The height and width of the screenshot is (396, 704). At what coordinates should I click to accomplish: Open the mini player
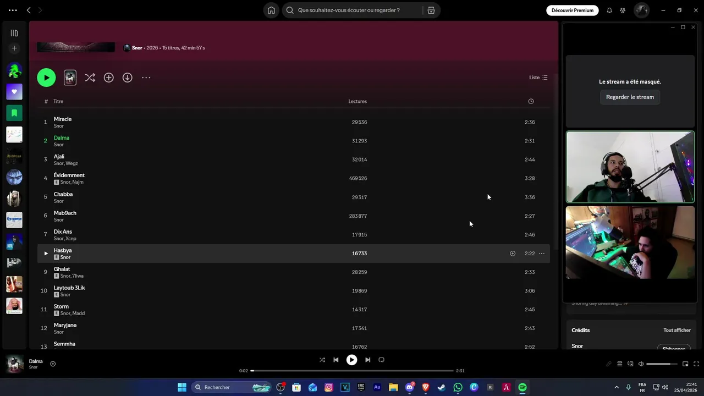[x=685, y=364]
